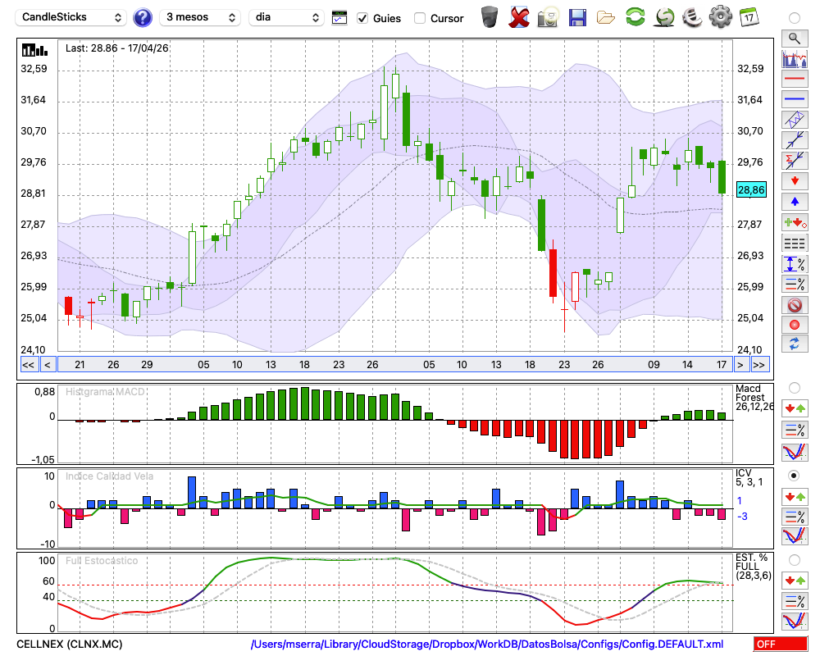Click the >> jump to end button
Viewport: 820px width, 656px height.
pyautogui.click(x=758, y=365)
